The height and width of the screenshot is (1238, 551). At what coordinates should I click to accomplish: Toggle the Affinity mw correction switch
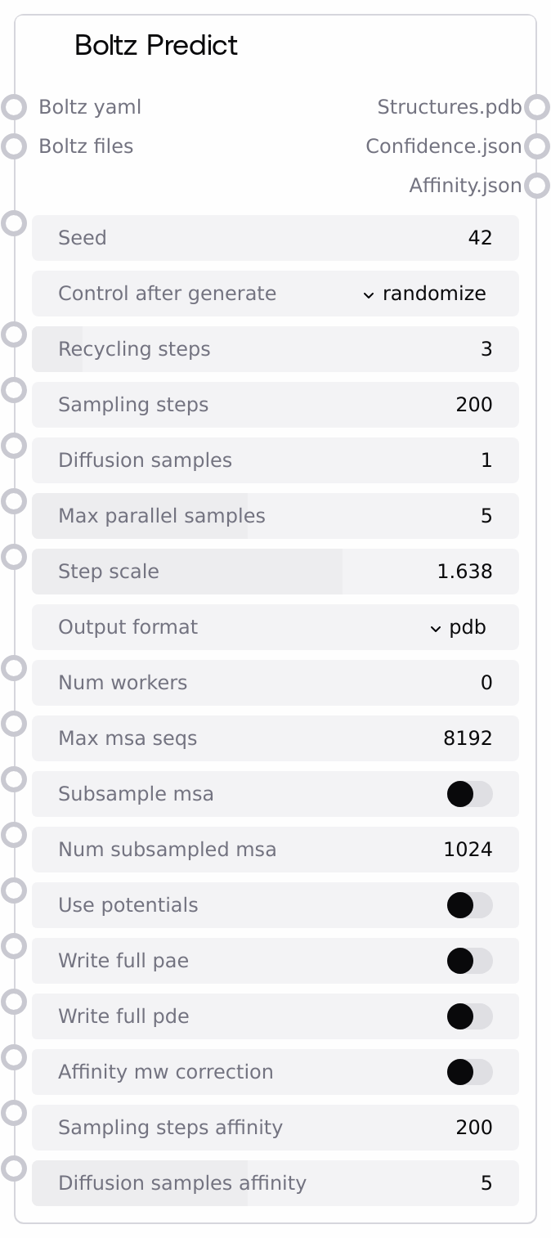[469, 1072]
